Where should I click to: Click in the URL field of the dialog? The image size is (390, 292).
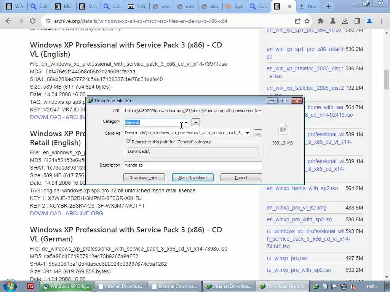[x=193, y=111]
